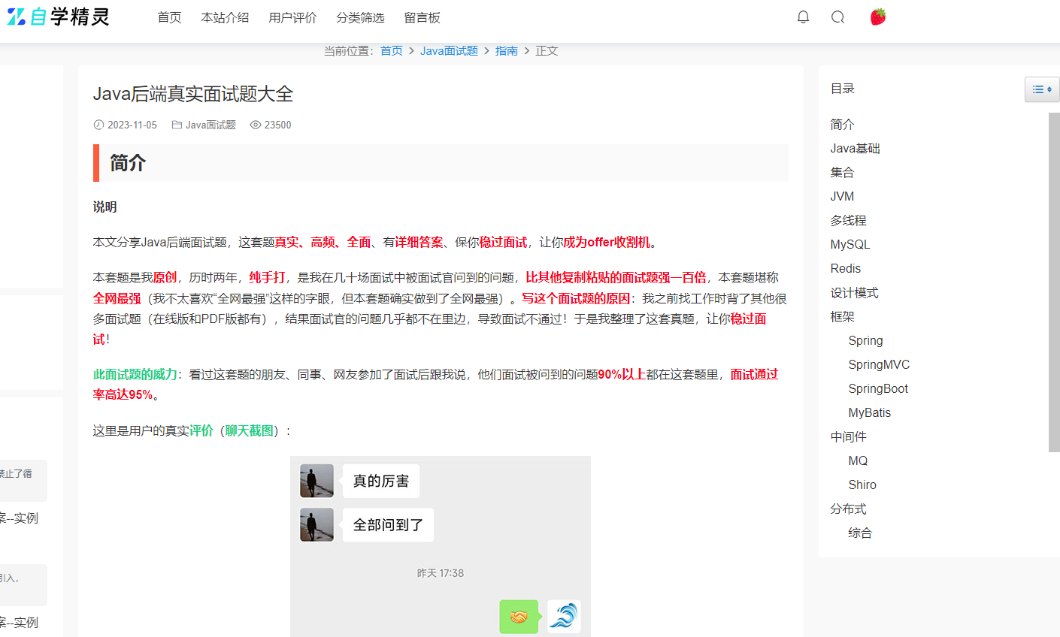1060x637 pixels.
Task: Click the 自学精灵 site logo
Action: 59,17
